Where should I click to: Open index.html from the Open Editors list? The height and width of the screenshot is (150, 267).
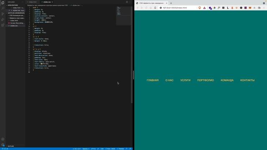(18, 8)
